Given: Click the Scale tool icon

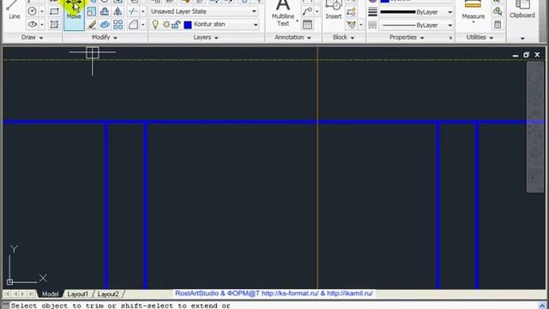Looking at the screenshot, I should 92,11.
